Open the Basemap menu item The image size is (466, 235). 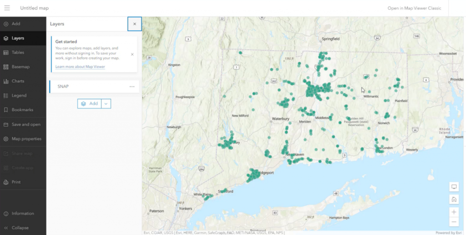23,67
